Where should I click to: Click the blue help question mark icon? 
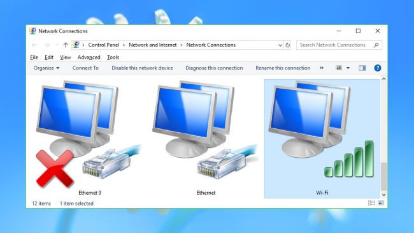(x=378, y=68)
